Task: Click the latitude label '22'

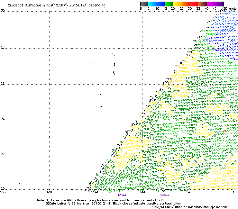Action: point(3,154)
